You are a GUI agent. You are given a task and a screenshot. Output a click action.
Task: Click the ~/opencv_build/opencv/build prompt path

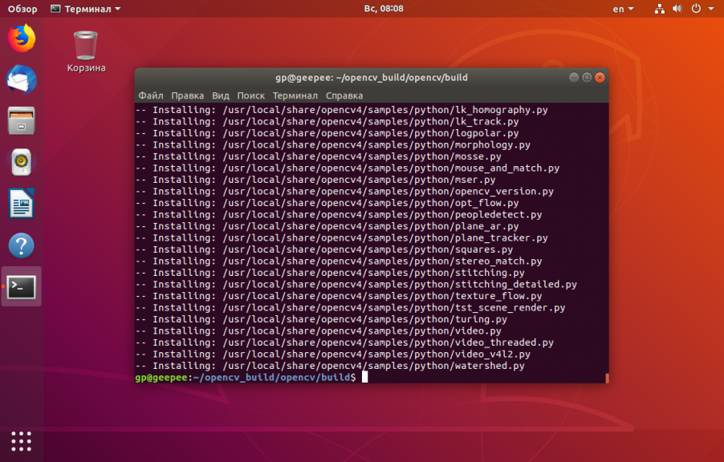(x=271, y=378)
